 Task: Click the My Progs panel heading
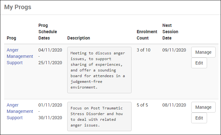click(18, 7)
